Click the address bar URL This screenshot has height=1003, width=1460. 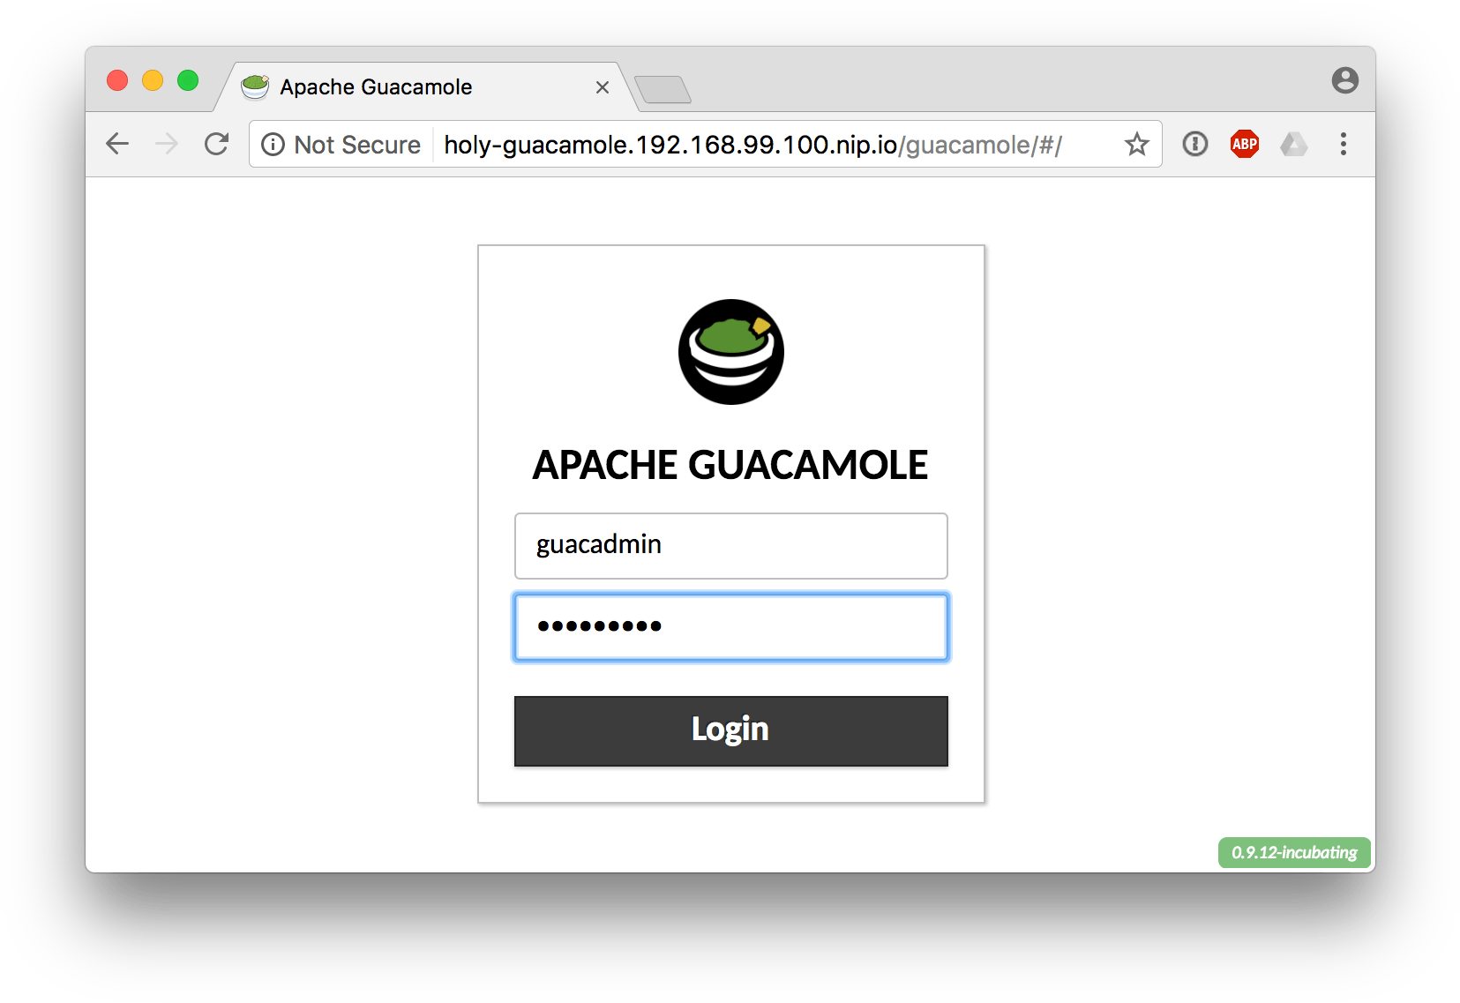pos(752,145)
